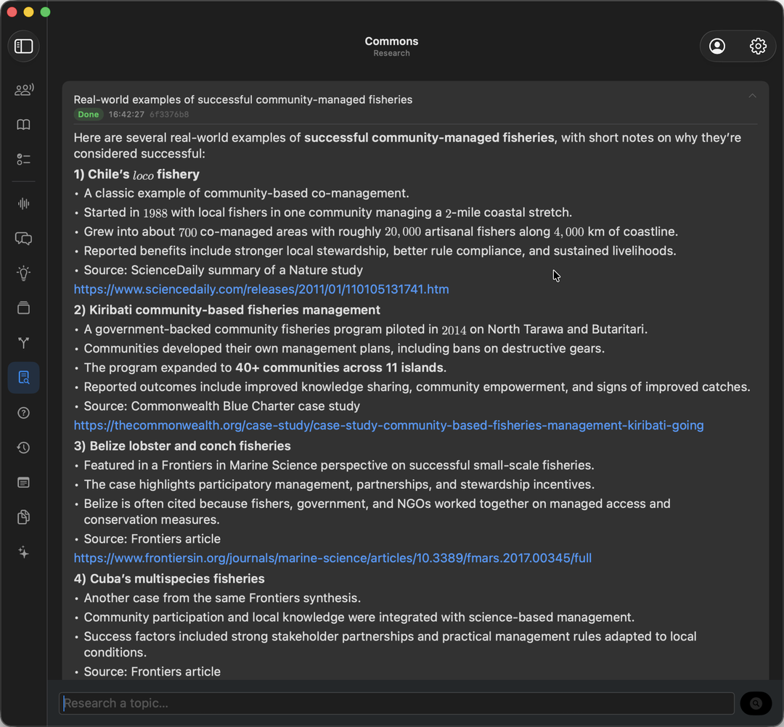Click the search submit button beside the input
Screen dimensions: 784x727
pyautogui.click(x=756, y=704)
